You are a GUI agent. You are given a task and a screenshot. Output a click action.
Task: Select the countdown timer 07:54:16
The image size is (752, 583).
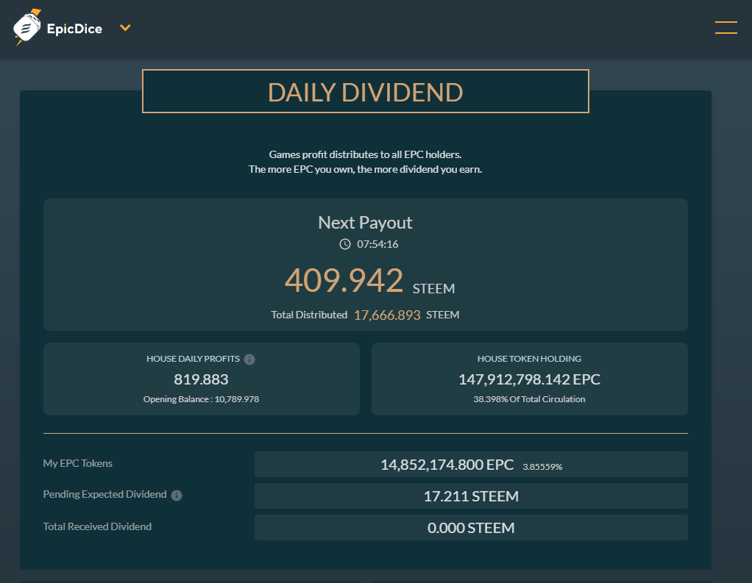377,244
